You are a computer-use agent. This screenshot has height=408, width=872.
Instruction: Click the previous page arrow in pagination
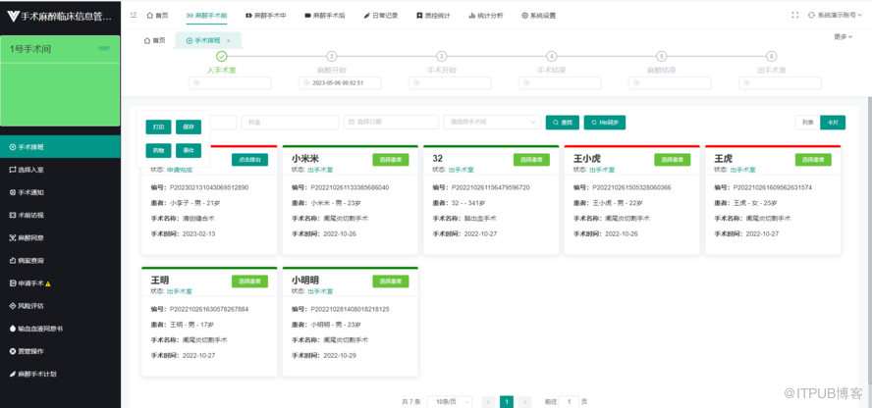tap(487, 401)
